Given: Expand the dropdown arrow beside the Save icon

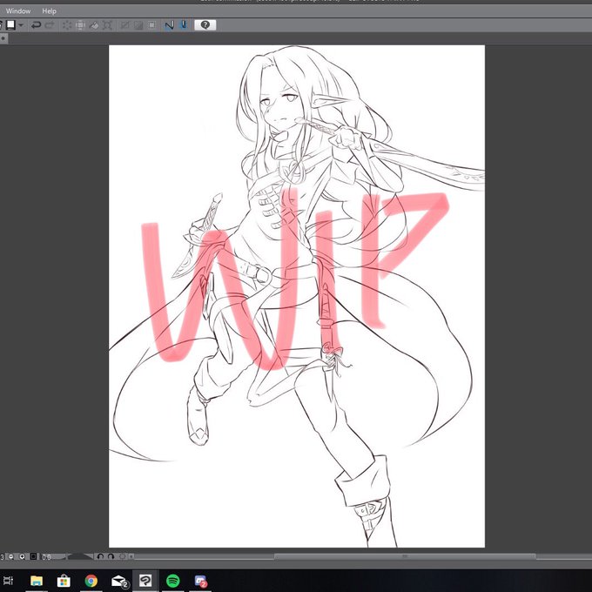Looking at the screenshot, I should pyautogui.click(x=21, y=25).
